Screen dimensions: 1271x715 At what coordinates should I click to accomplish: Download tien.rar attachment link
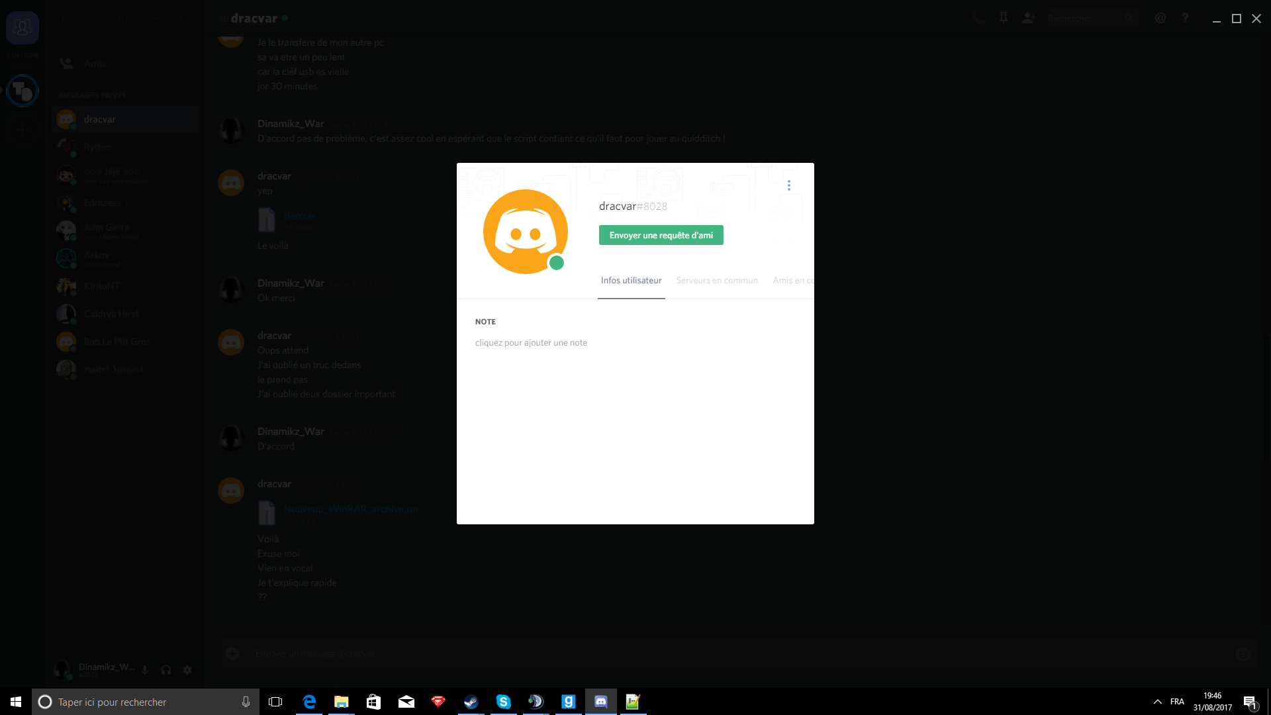(300, 216)
